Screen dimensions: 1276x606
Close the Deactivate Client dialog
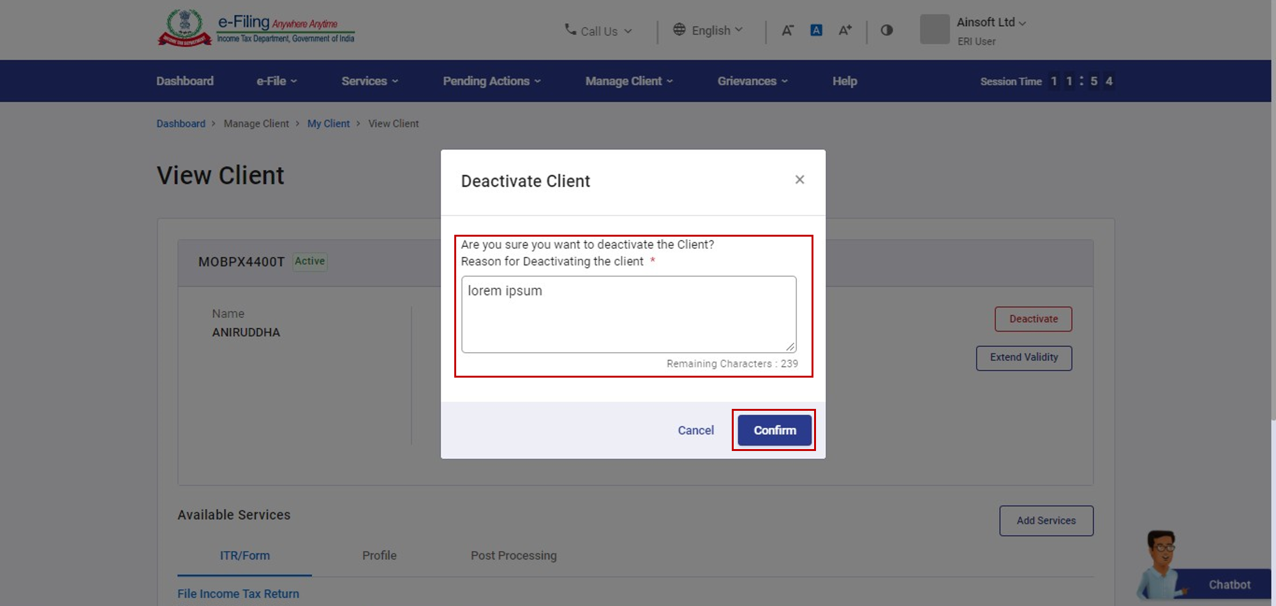[799, 180]
